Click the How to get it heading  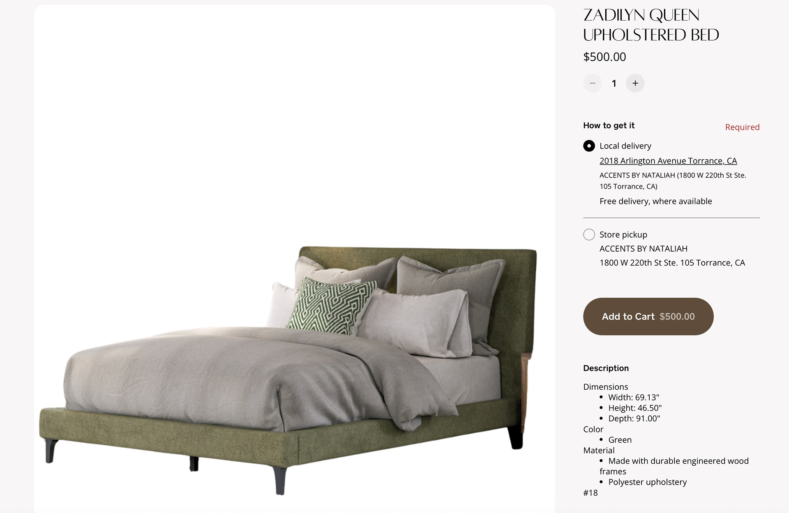click(609, 125)
